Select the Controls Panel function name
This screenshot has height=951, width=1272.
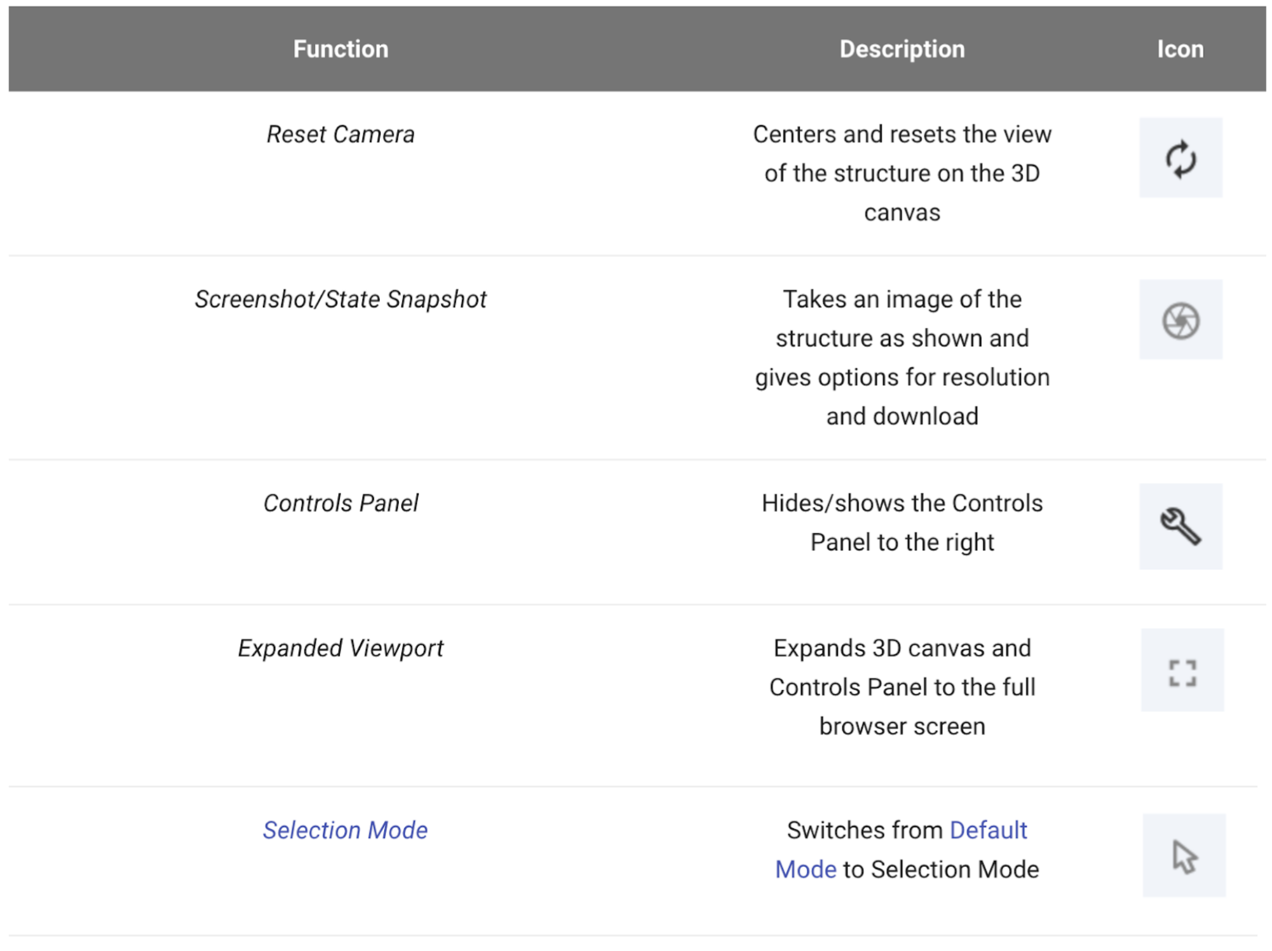[x=341, y=503]
